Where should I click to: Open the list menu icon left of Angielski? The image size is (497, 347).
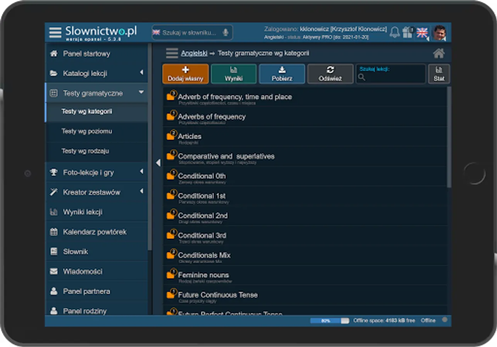click(172, 53)
